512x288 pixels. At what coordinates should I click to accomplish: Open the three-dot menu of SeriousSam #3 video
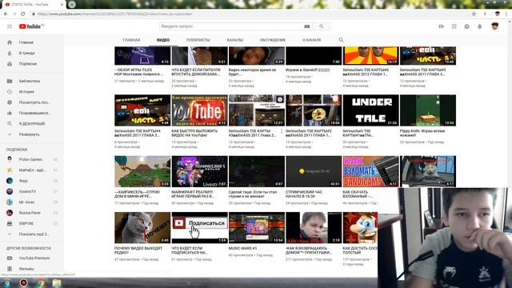point(282,131)
